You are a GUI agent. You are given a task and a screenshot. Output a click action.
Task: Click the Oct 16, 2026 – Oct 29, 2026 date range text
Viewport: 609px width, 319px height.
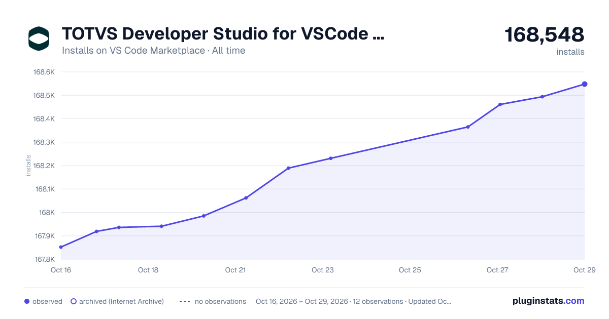pos(302,301)
